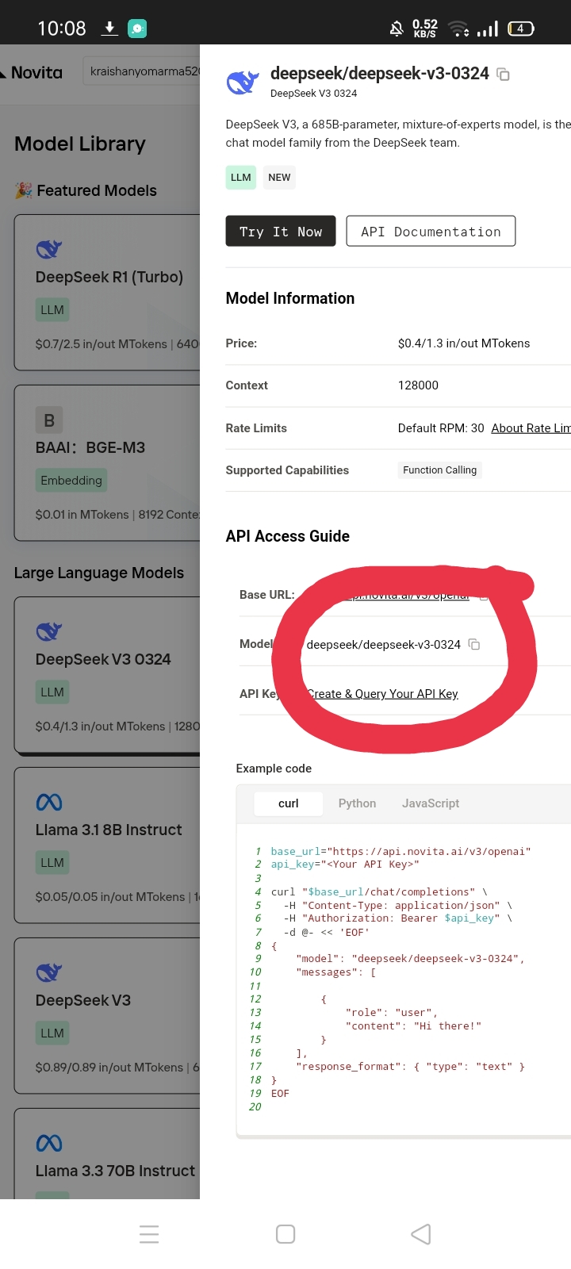Switch to the Python code tab
The height and width of the screenshot is (1269, 571).
357,803
